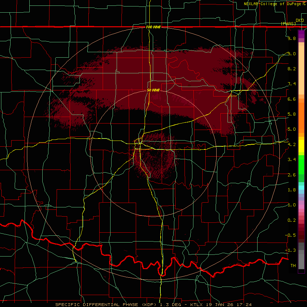The height and width of the screenshot is (307, 307).
Task: Click the 2.6 scale value
Action: [x=292, y=175]
